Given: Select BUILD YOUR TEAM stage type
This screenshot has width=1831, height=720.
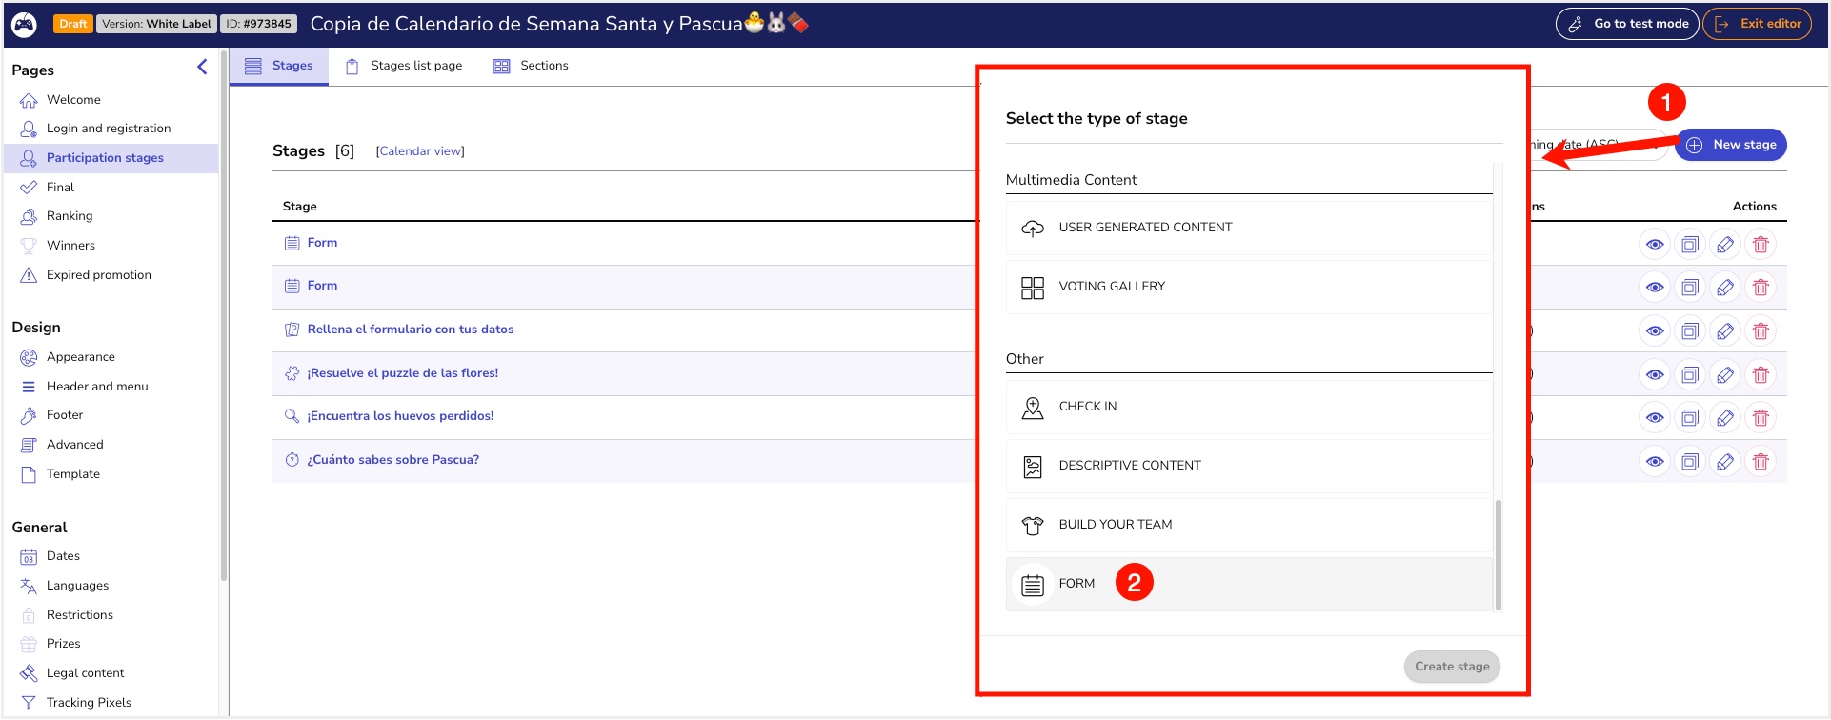Looking at the screenshot, I should 1115,525.
